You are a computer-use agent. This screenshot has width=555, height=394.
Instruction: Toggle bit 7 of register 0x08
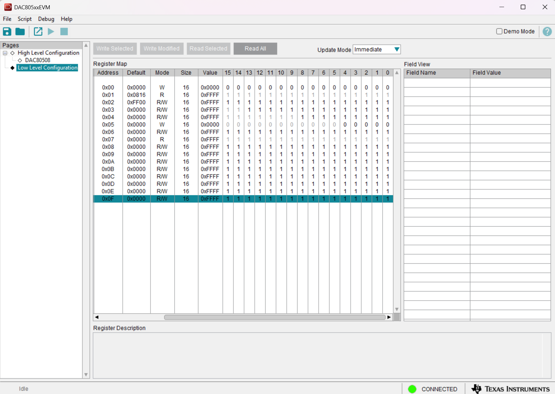(313, 147)
